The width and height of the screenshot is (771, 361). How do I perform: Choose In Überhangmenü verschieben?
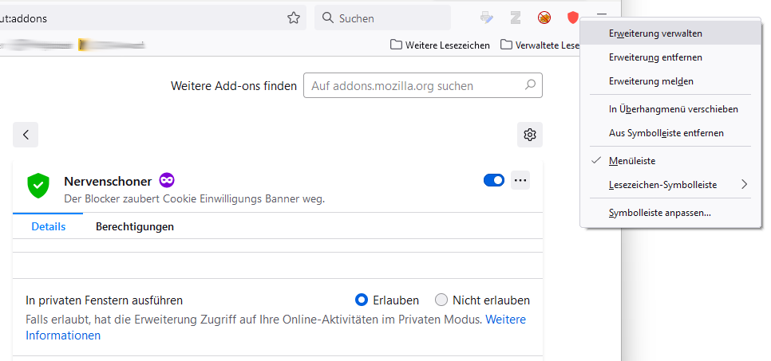[x=670, y=109]
